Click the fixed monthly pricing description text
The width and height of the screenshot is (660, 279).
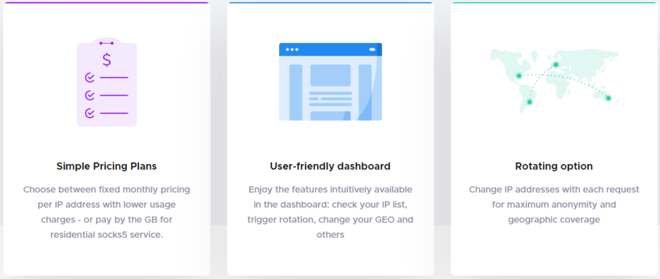pos(107,212)
